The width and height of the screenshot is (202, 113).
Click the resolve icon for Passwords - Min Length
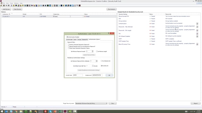(x=197, y=30)
